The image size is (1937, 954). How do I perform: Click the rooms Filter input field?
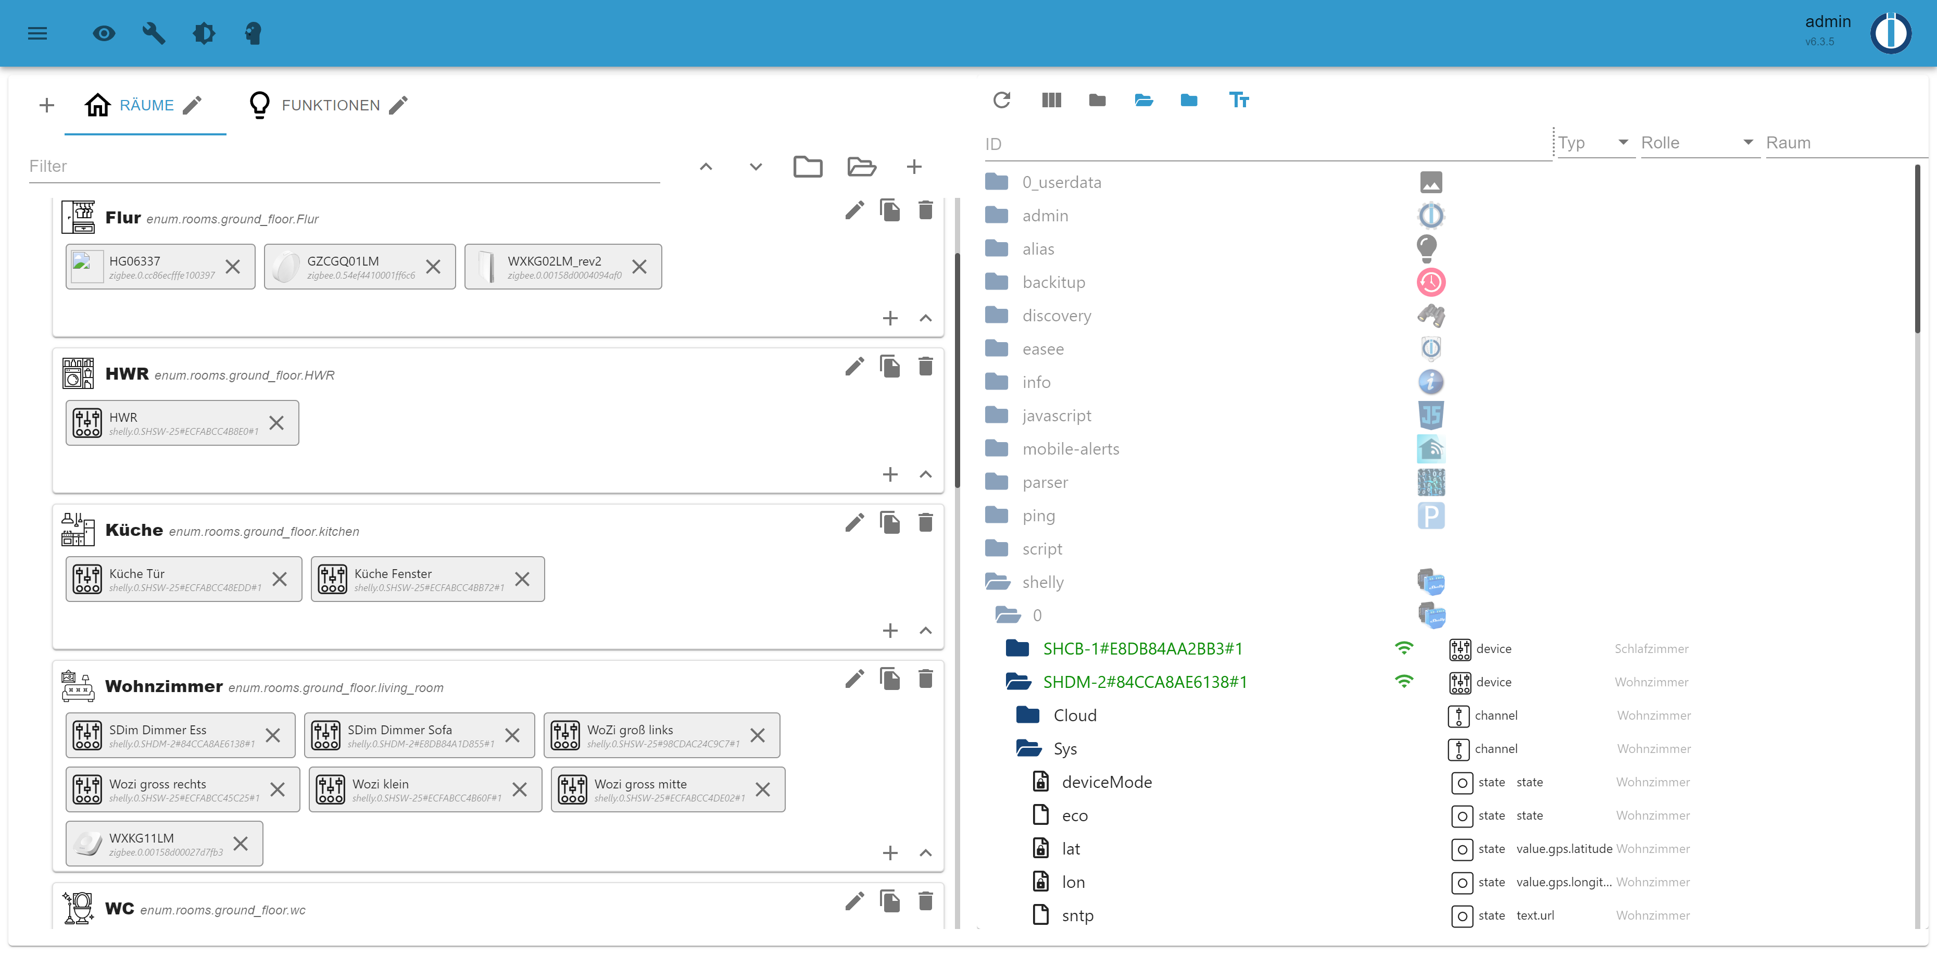343,166
